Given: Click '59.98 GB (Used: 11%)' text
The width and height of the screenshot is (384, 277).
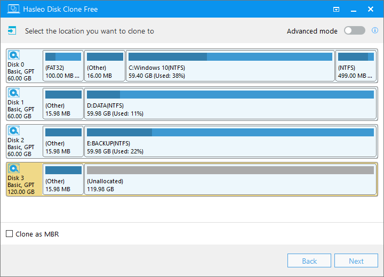Looking at the screenshot, I should click(x=115, y=113).
